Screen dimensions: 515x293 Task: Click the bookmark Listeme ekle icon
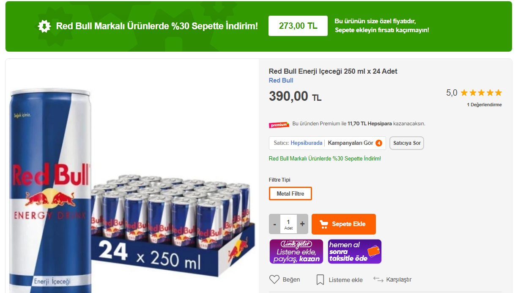(321, 279)
